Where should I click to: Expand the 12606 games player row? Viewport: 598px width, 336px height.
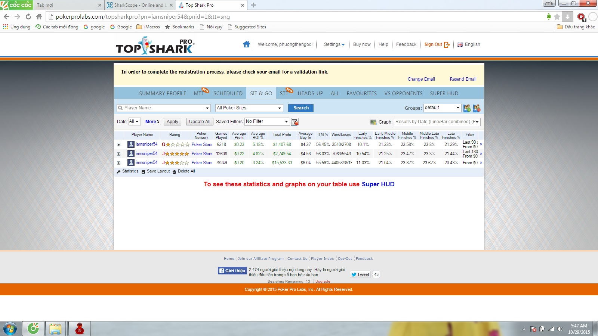[118, 154]
